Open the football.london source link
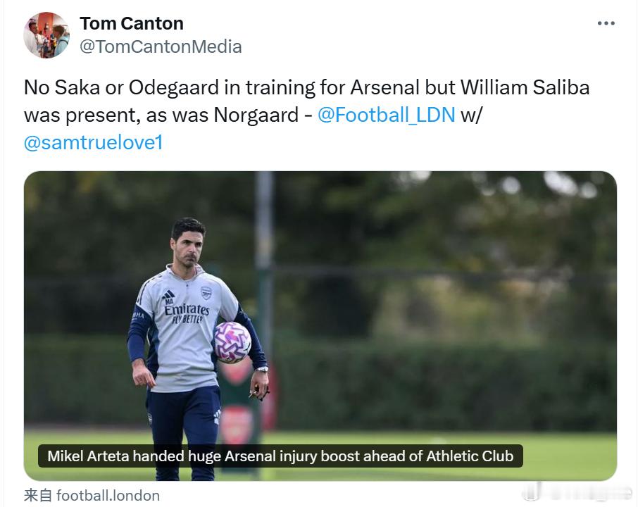638x507 pixels. (x=108, y=496)
